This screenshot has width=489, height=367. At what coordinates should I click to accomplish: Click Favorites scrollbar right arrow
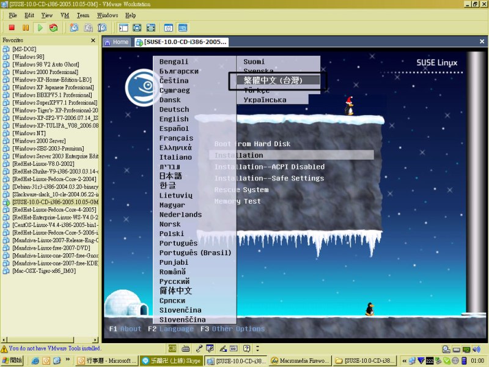click(95, 340)
